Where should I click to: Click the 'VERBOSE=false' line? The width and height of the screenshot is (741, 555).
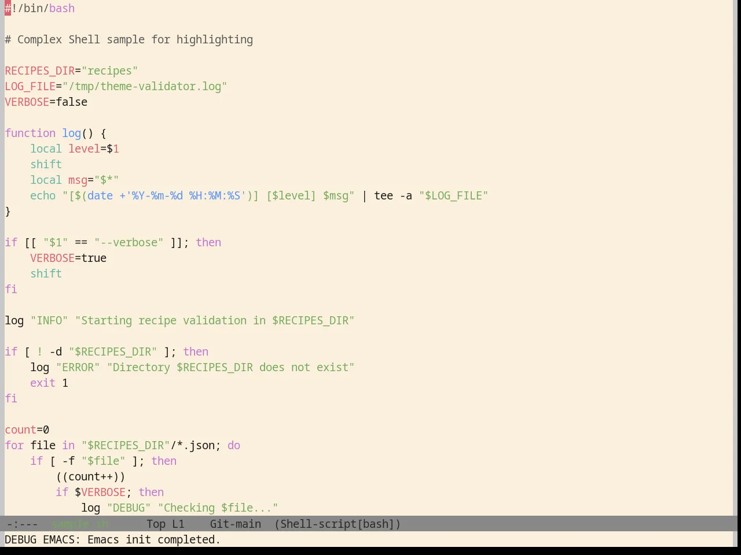coord(46,102)
